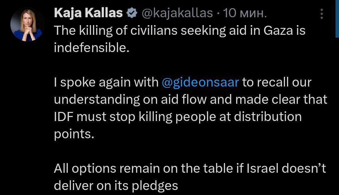The height and width of the screenshot is (195, 339).
Task: Click the '10 мин.' timestamp
Action: coord(245,13)
